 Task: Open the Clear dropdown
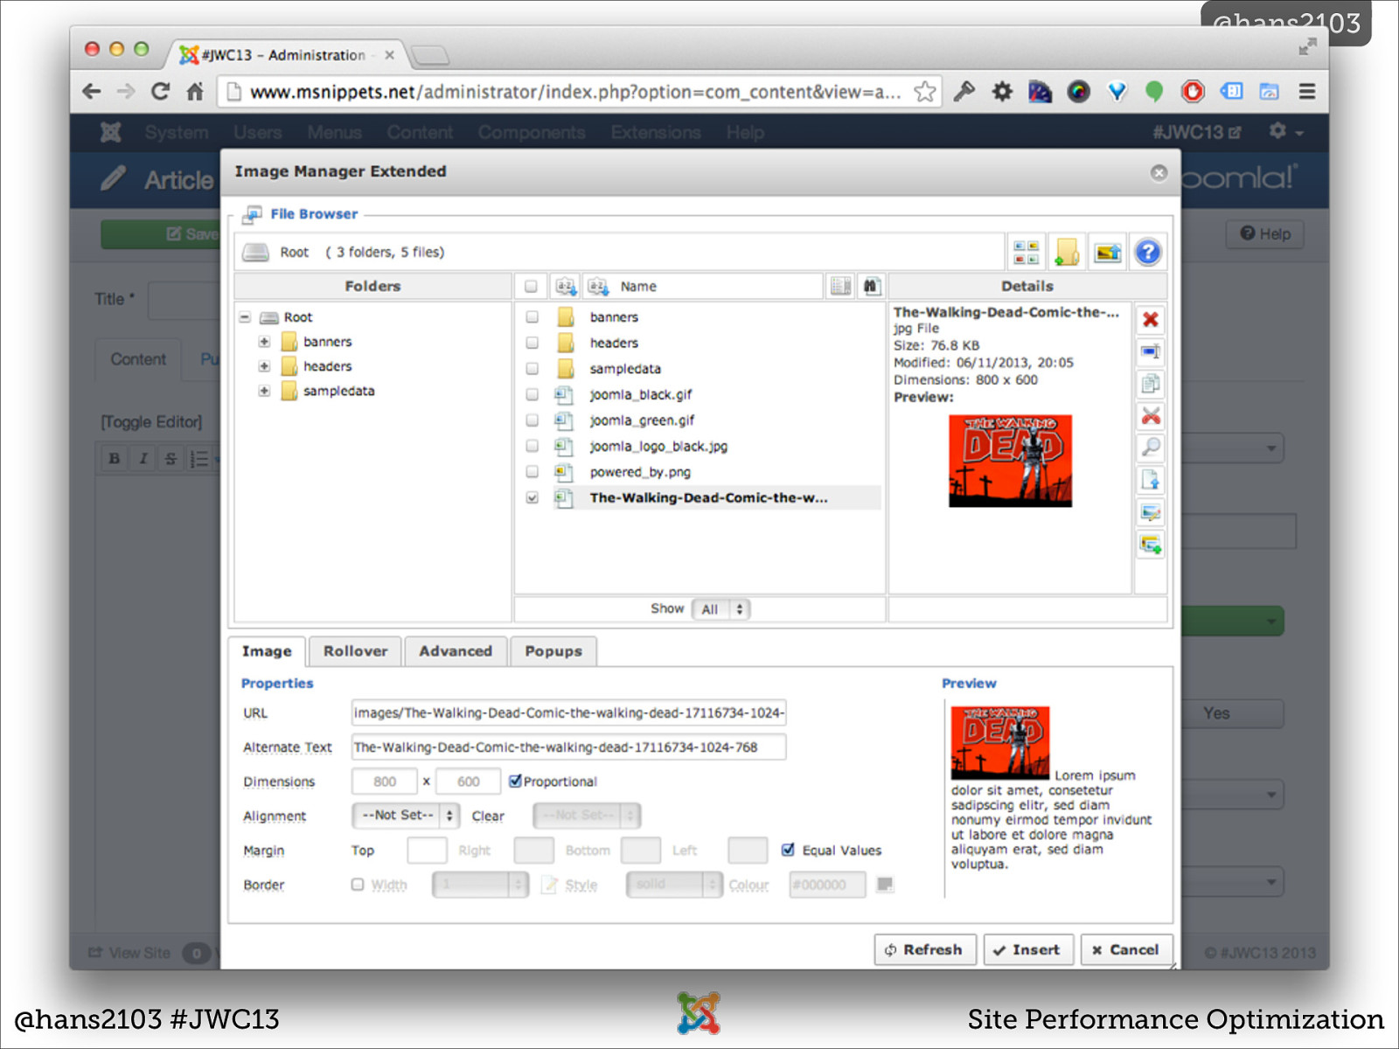[587, 816]
